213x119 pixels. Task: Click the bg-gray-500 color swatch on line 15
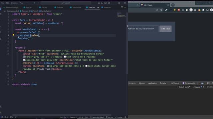[x=48, y=66]
